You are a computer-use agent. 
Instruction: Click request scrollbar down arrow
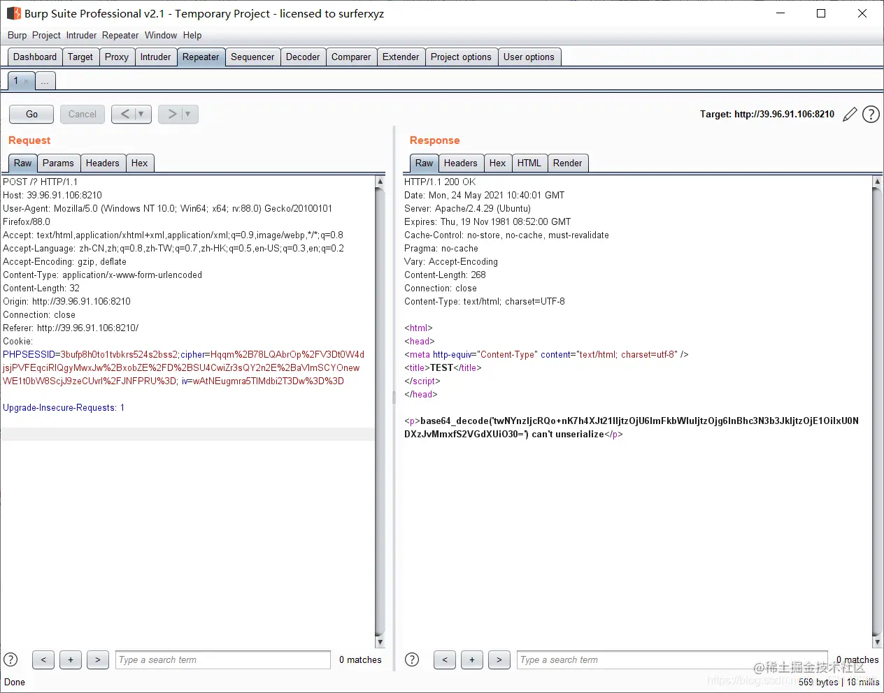point(380,642)
